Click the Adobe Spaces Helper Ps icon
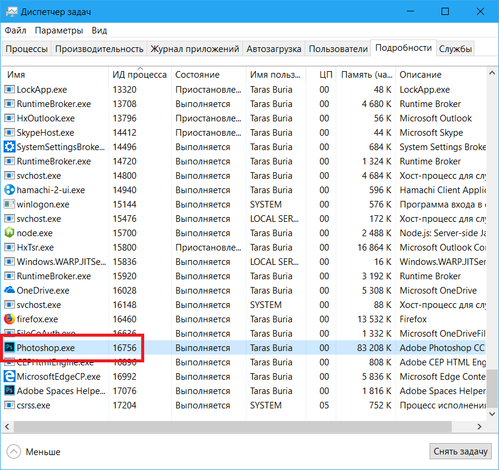 (x=10, y=390)
